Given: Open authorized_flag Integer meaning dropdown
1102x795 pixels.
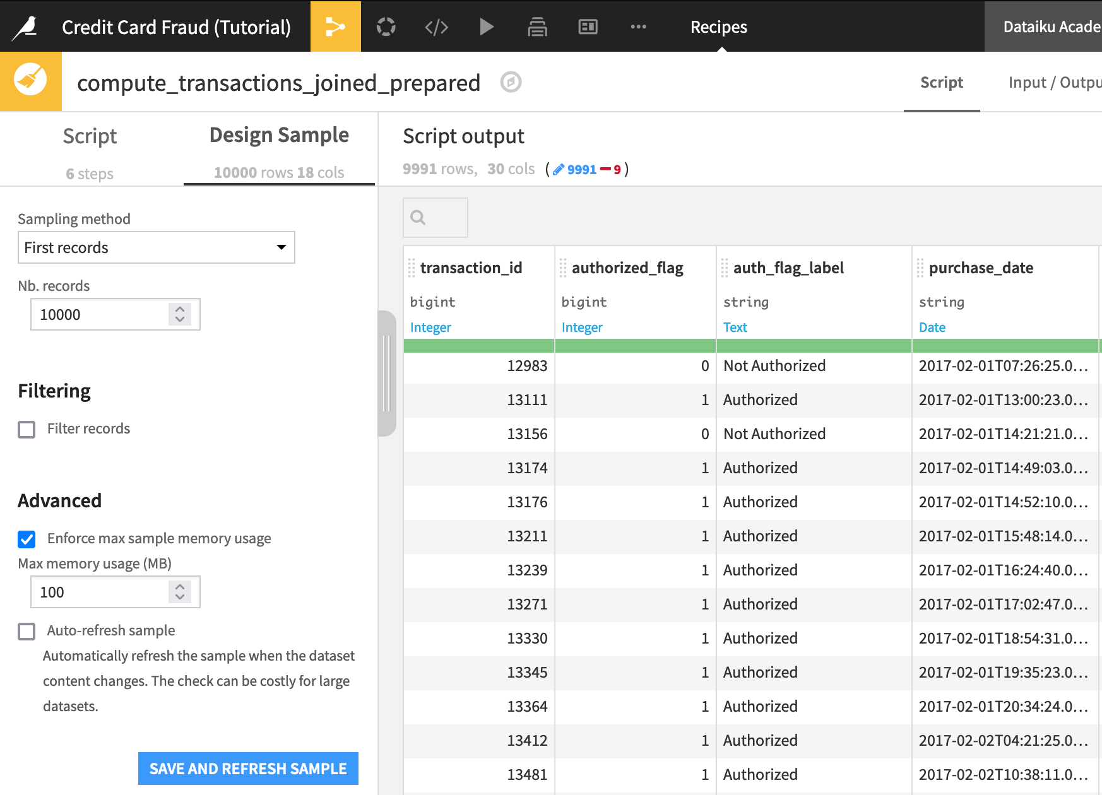Looking at the screenshot, I should click(x=582, y=327).
